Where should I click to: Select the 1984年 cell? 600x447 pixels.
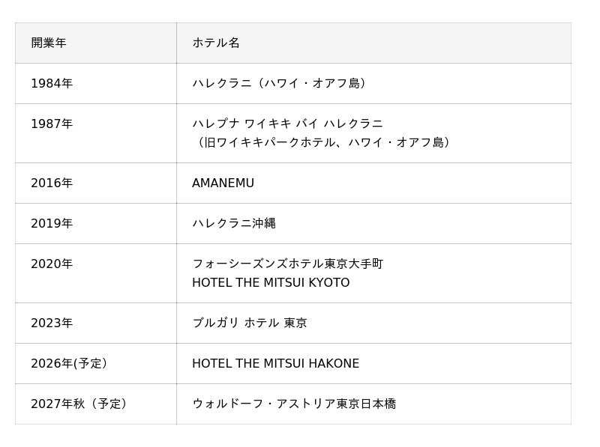click(x=52, y=83)
